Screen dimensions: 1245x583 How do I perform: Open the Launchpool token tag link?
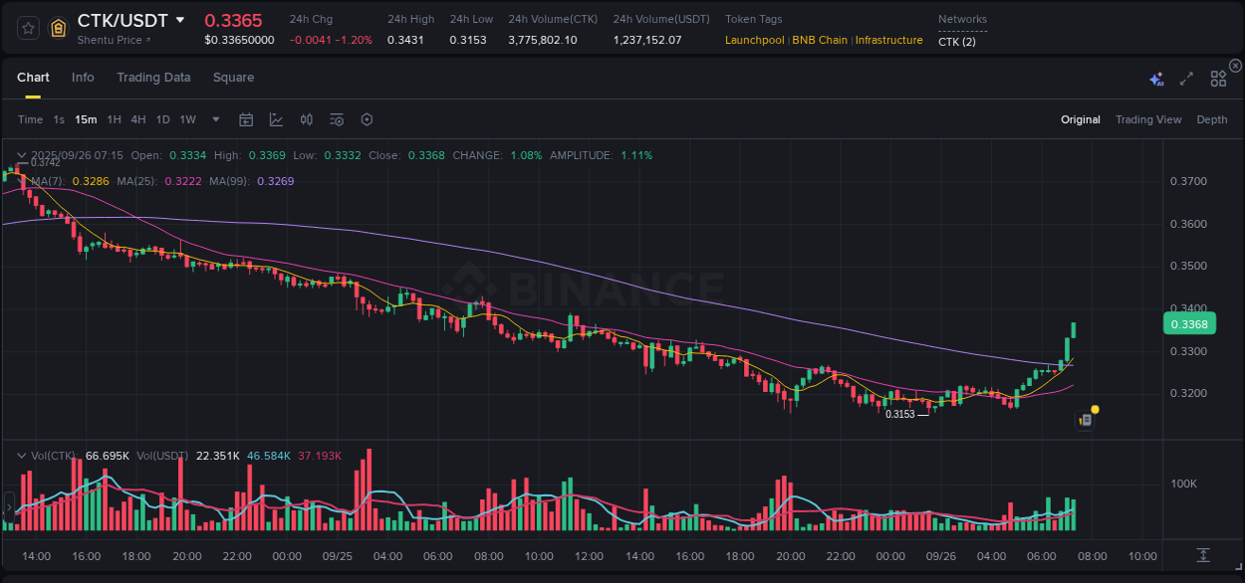(754, 40)
